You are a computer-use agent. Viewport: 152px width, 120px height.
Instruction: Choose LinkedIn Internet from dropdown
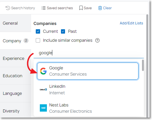click(x=88, y=89)
